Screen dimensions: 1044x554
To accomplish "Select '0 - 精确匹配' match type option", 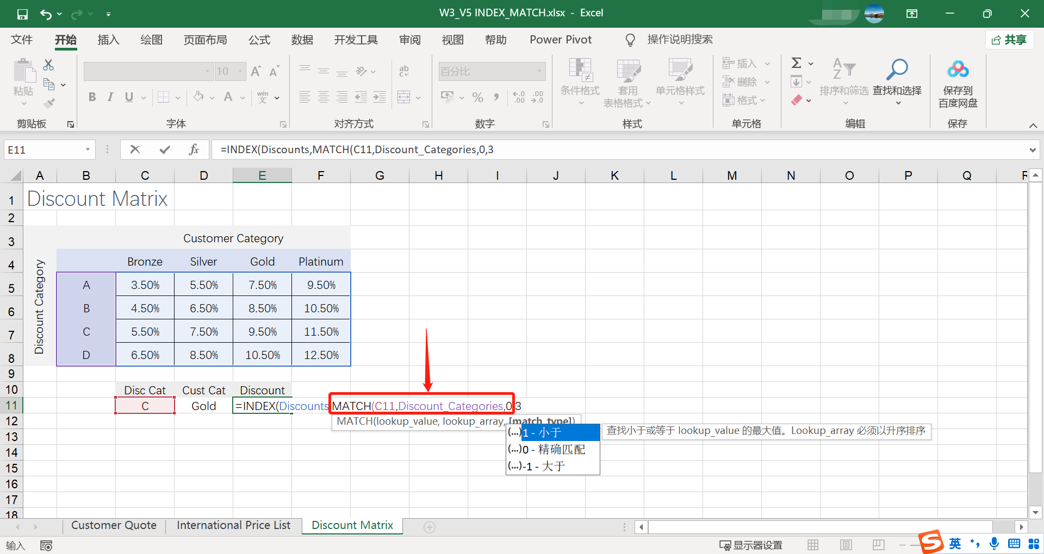I will pos(553,449).
